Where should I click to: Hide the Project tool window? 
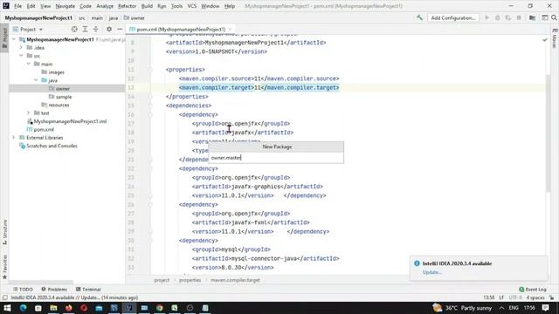(120, 29)
